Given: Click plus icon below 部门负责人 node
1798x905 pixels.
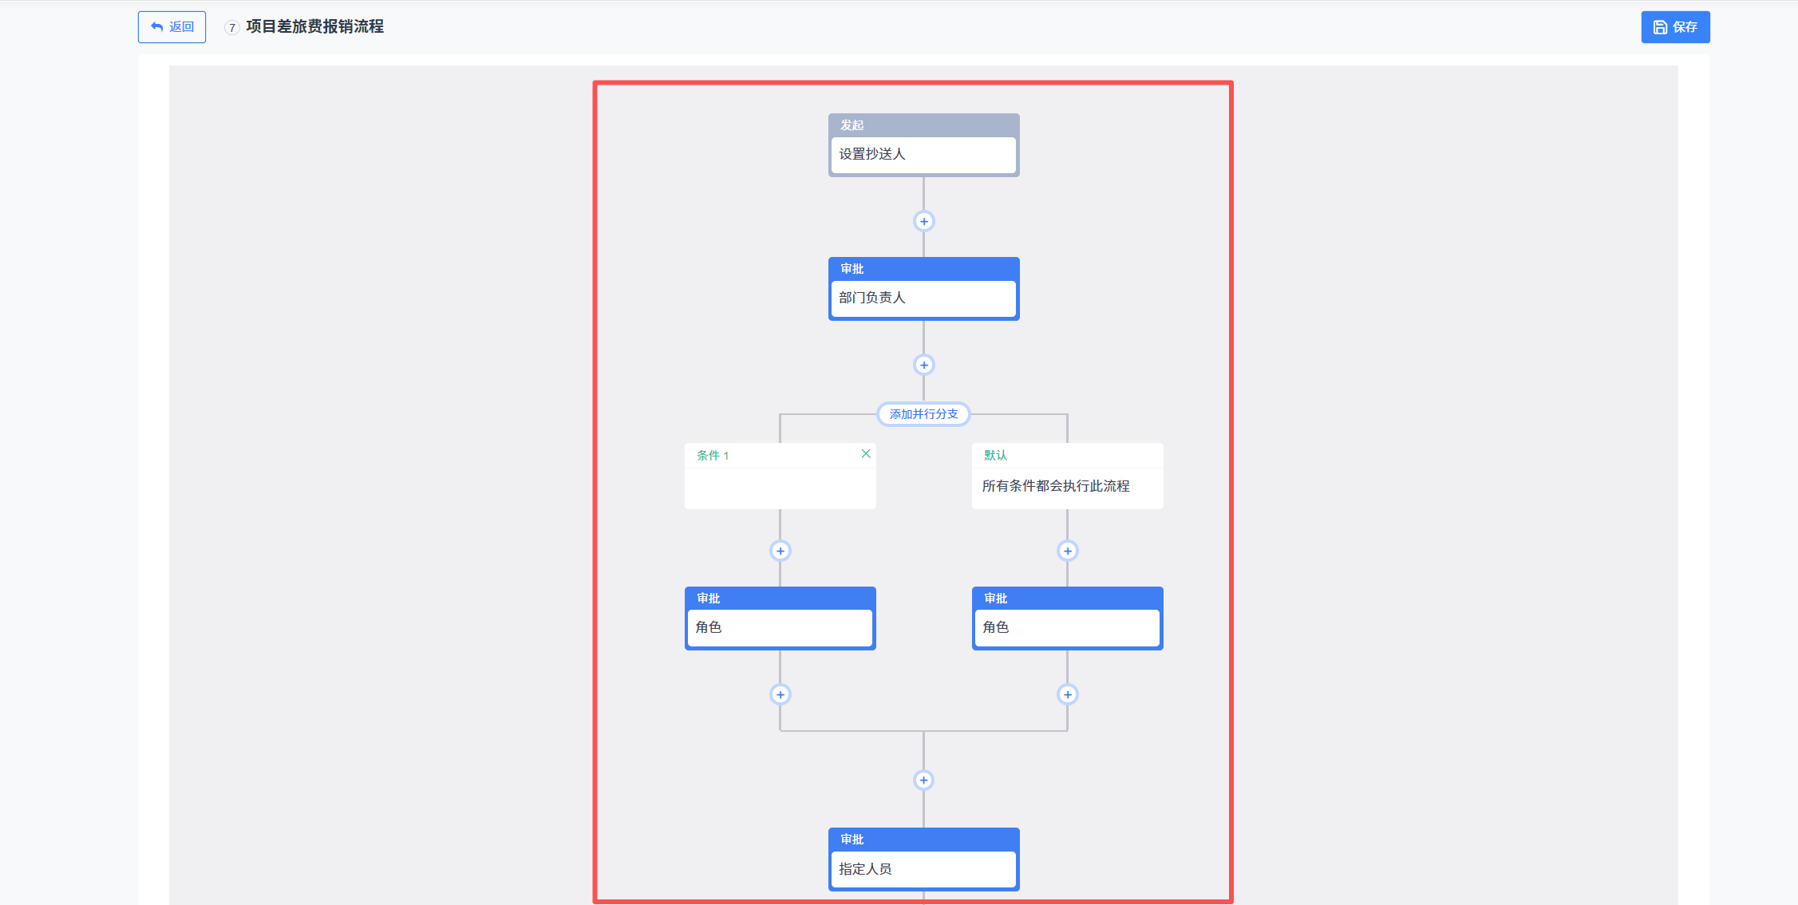Looking at the screenshot, I should coord(923,365).
